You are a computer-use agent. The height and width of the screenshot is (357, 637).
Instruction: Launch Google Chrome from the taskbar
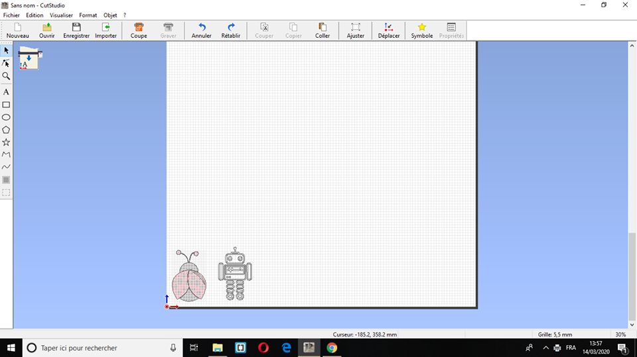coord(332,348)
